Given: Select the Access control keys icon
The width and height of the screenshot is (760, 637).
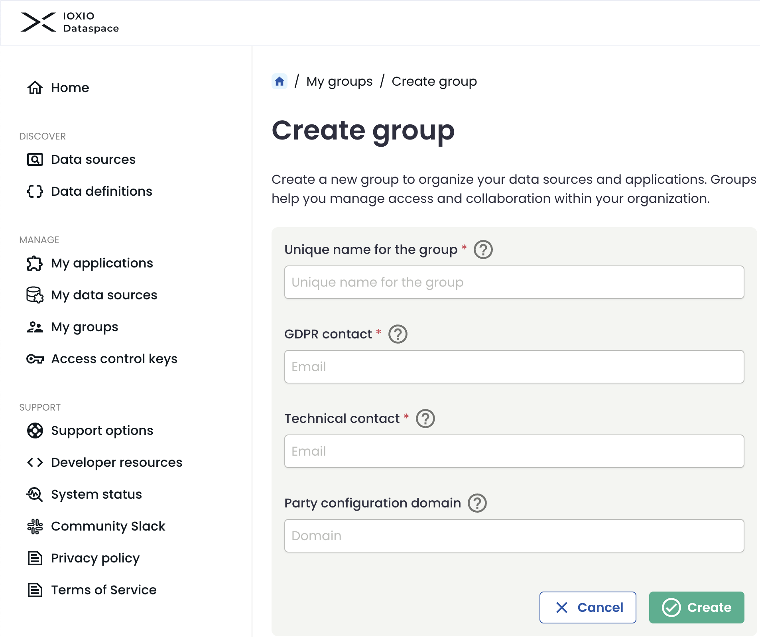Looking at the screenshot, I should pos(35,359).
